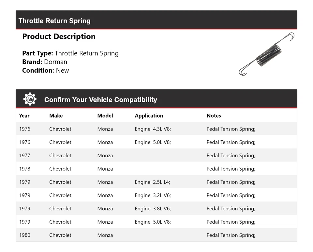Select the Year column header

[24, 116]
